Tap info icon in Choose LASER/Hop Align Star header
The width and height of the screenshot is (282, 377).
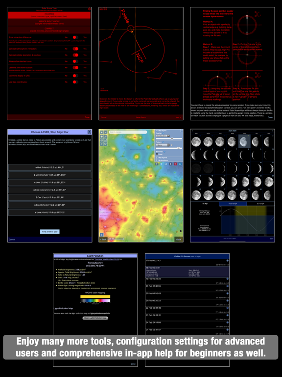tap(89, 132)
